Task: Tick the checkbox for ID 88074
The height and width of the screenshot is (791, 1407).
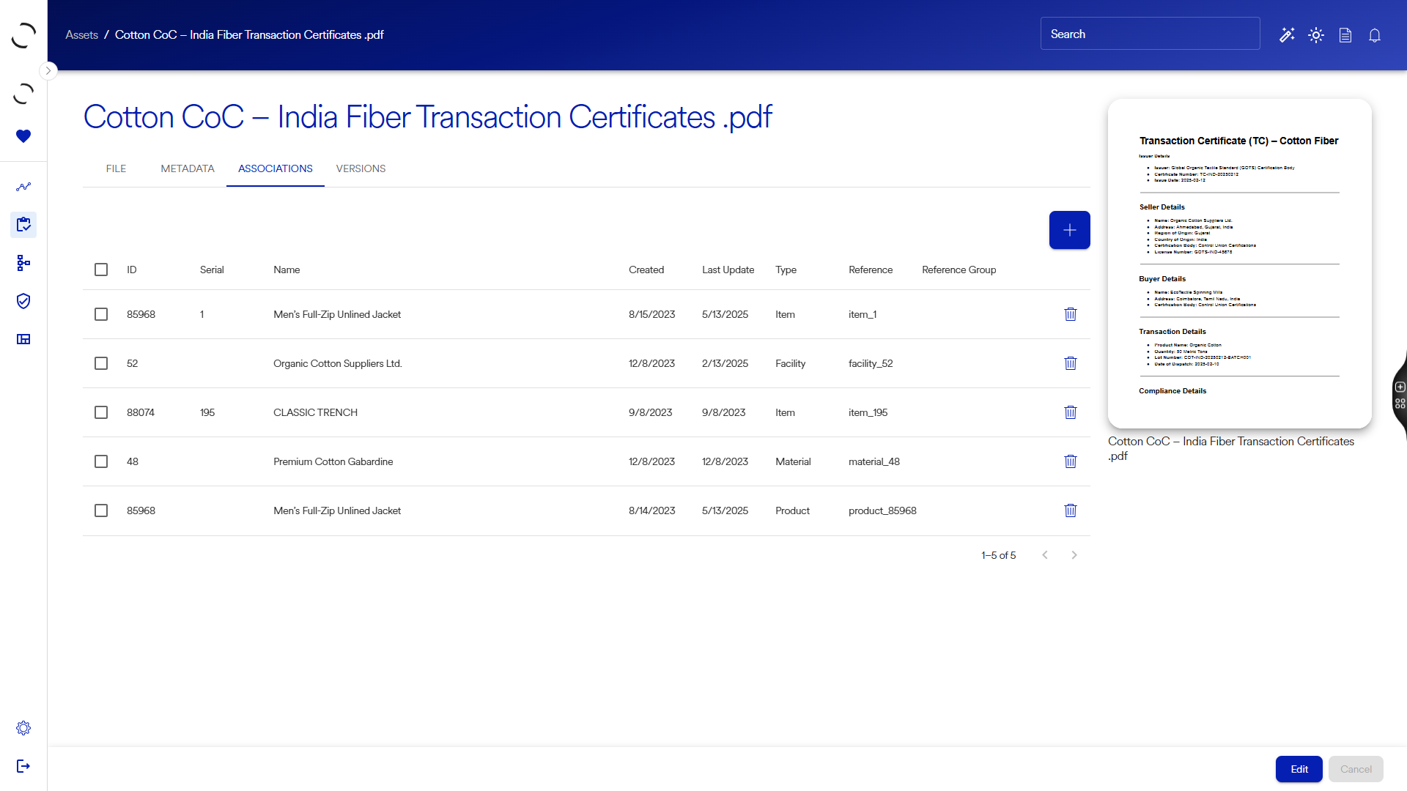Action: pyautogui.click(x=101, y=412)
